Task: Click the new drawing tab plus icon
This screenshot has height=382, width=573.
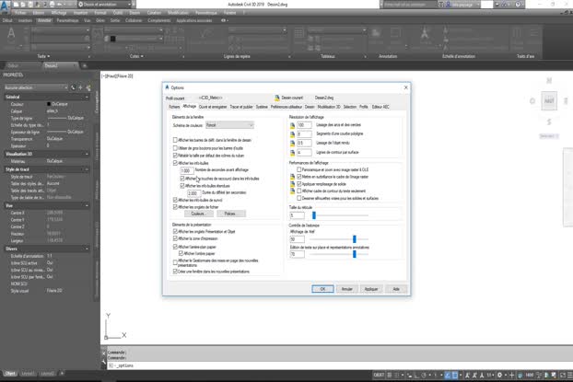Action: click(85, 65)
